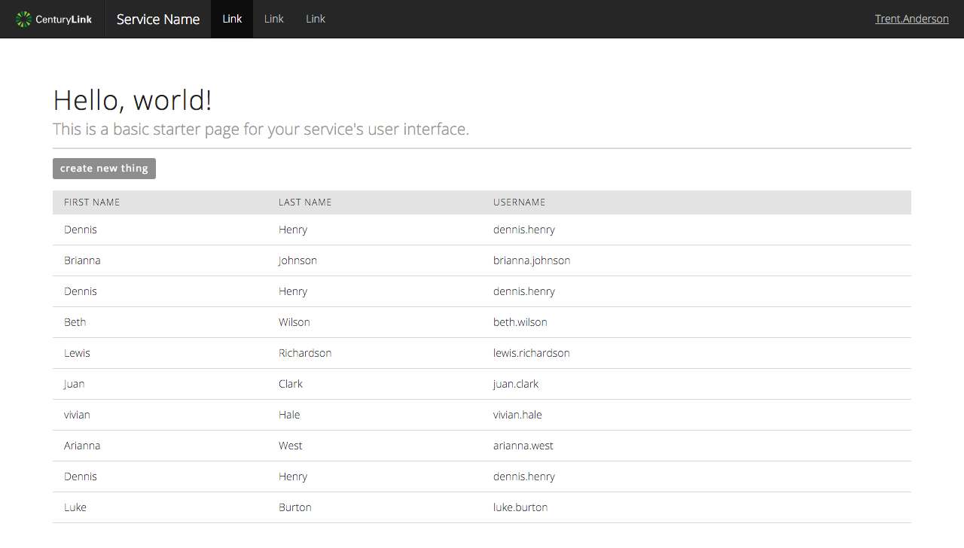Select the last name cell 'Richardson'
The width and height of the screenshot is (964, 548).
tap(305, 353)
